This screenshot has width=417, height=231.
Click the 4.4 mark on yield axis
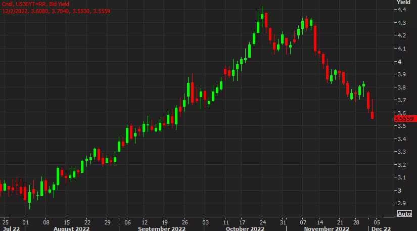point(400,10)
